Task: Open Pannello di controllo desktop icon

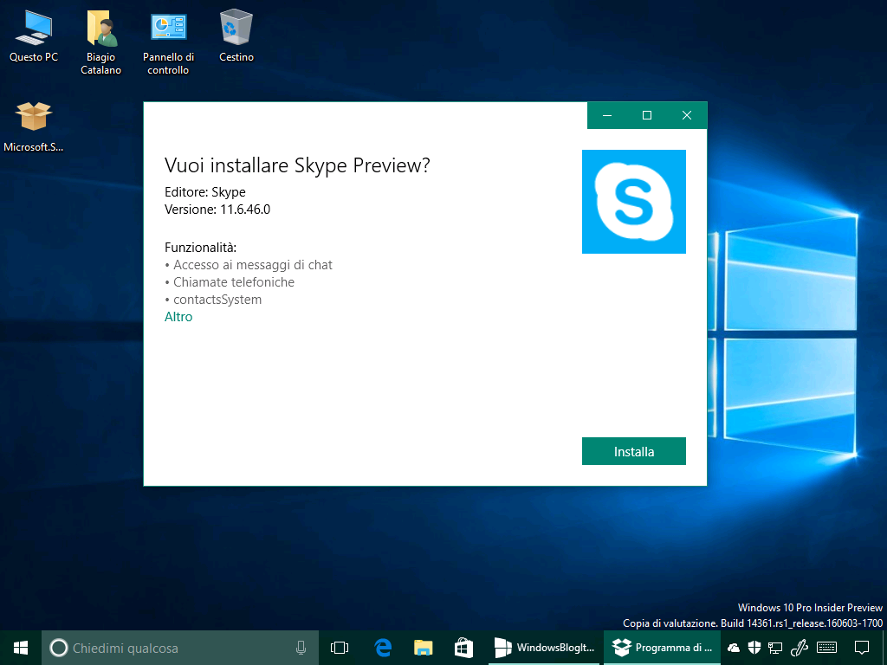Action: [168, 42]
